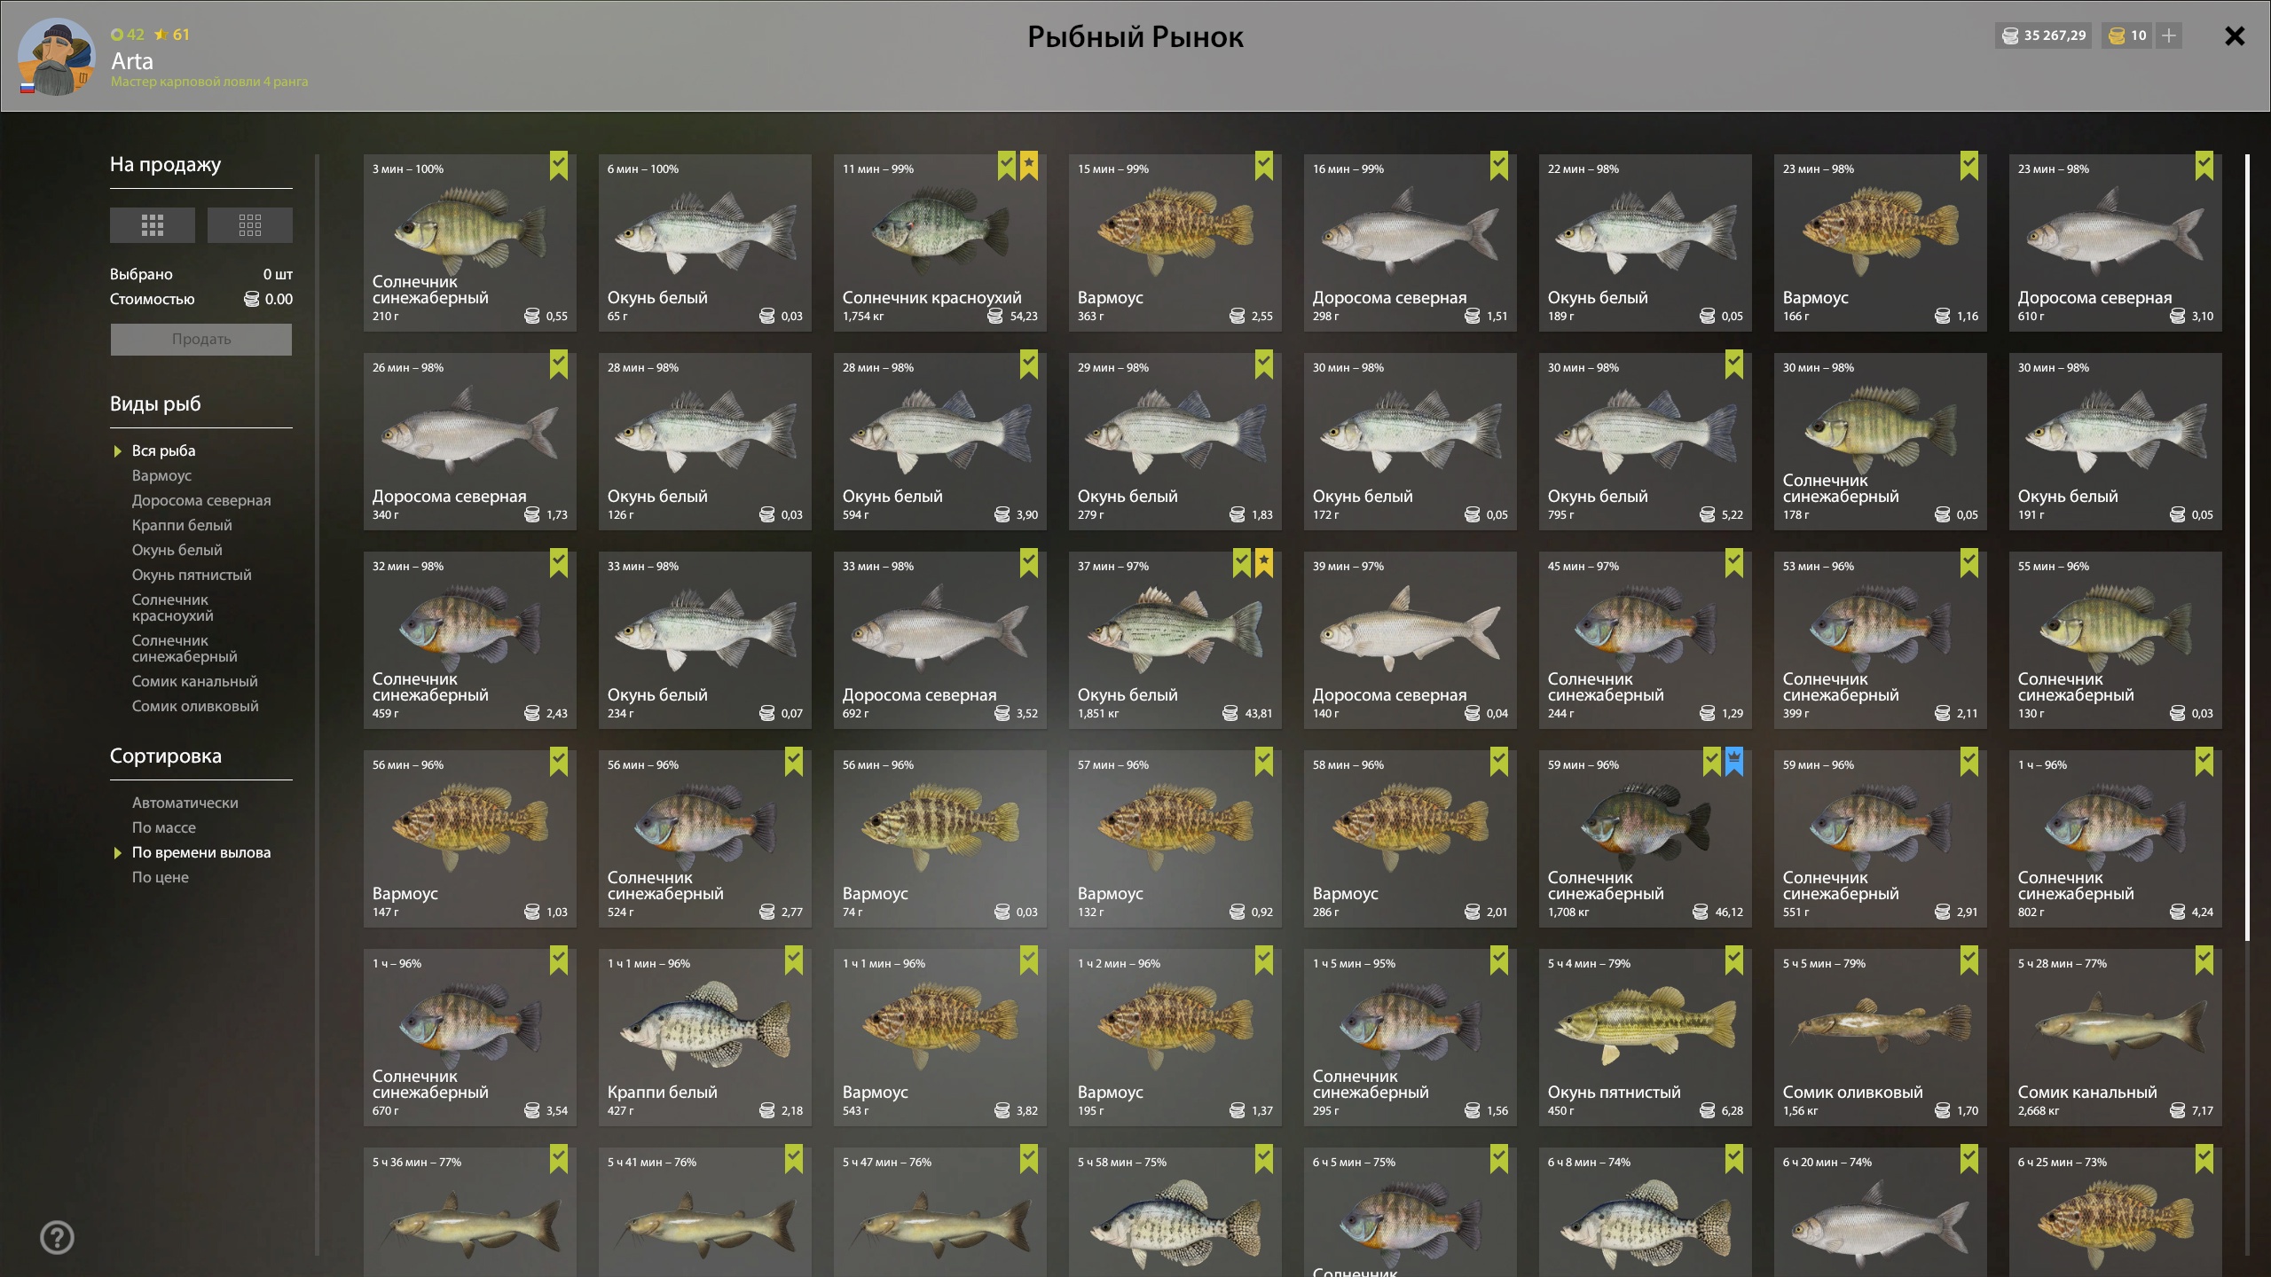Select the Окунь белый 1,851 кг fish card
The height and width of the screenshot is (1277, 2271).
(1175, 640)
